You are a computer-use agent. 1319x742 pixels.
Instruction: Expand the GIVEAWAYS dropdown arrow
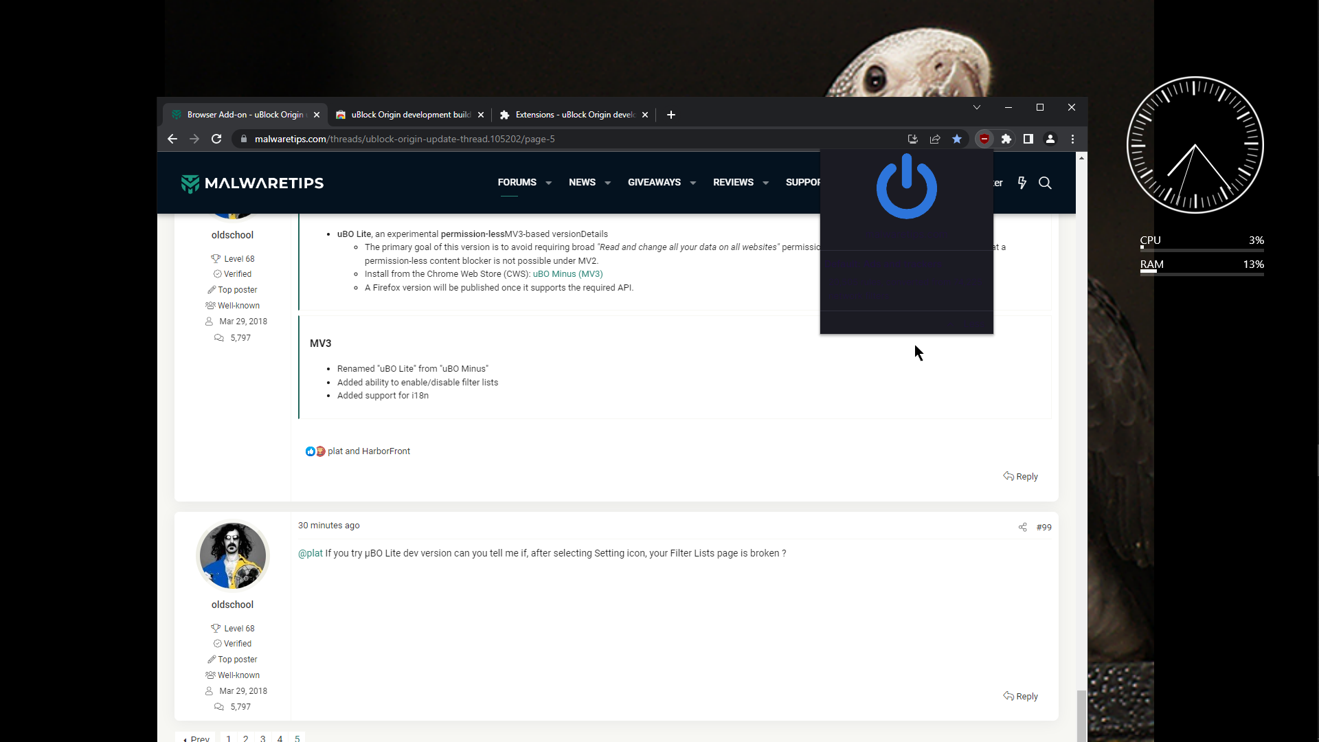[x=693, y=183]
